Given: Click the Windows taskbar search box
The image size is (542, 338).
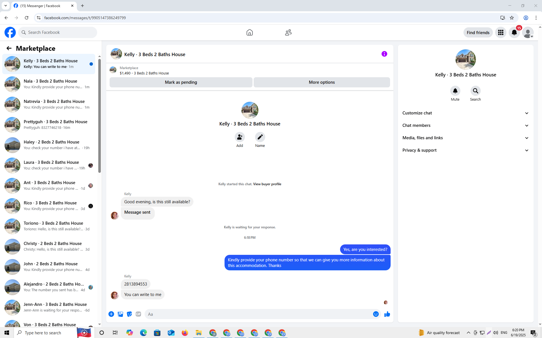Looking at the screenshot, I should [45, 333].
